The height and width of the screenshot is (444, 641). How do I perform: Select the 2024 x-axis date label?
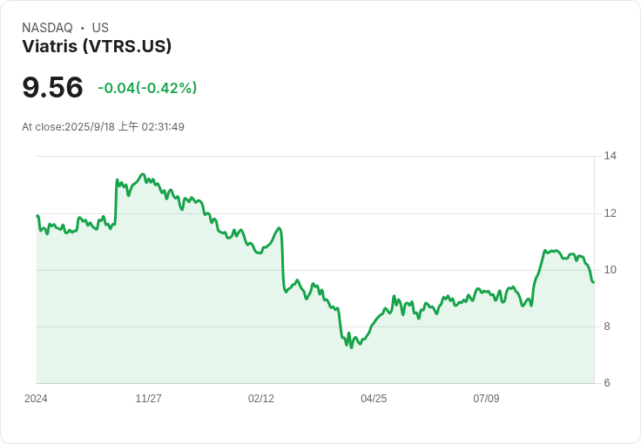tap(36, 399)
